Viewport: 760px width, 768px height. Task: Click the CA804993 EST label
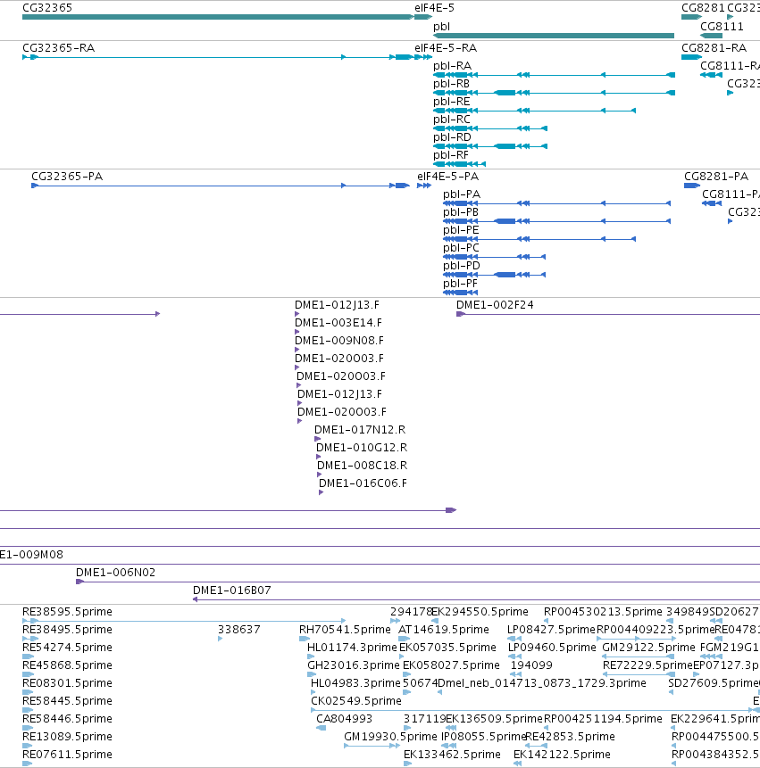[344, 719]
